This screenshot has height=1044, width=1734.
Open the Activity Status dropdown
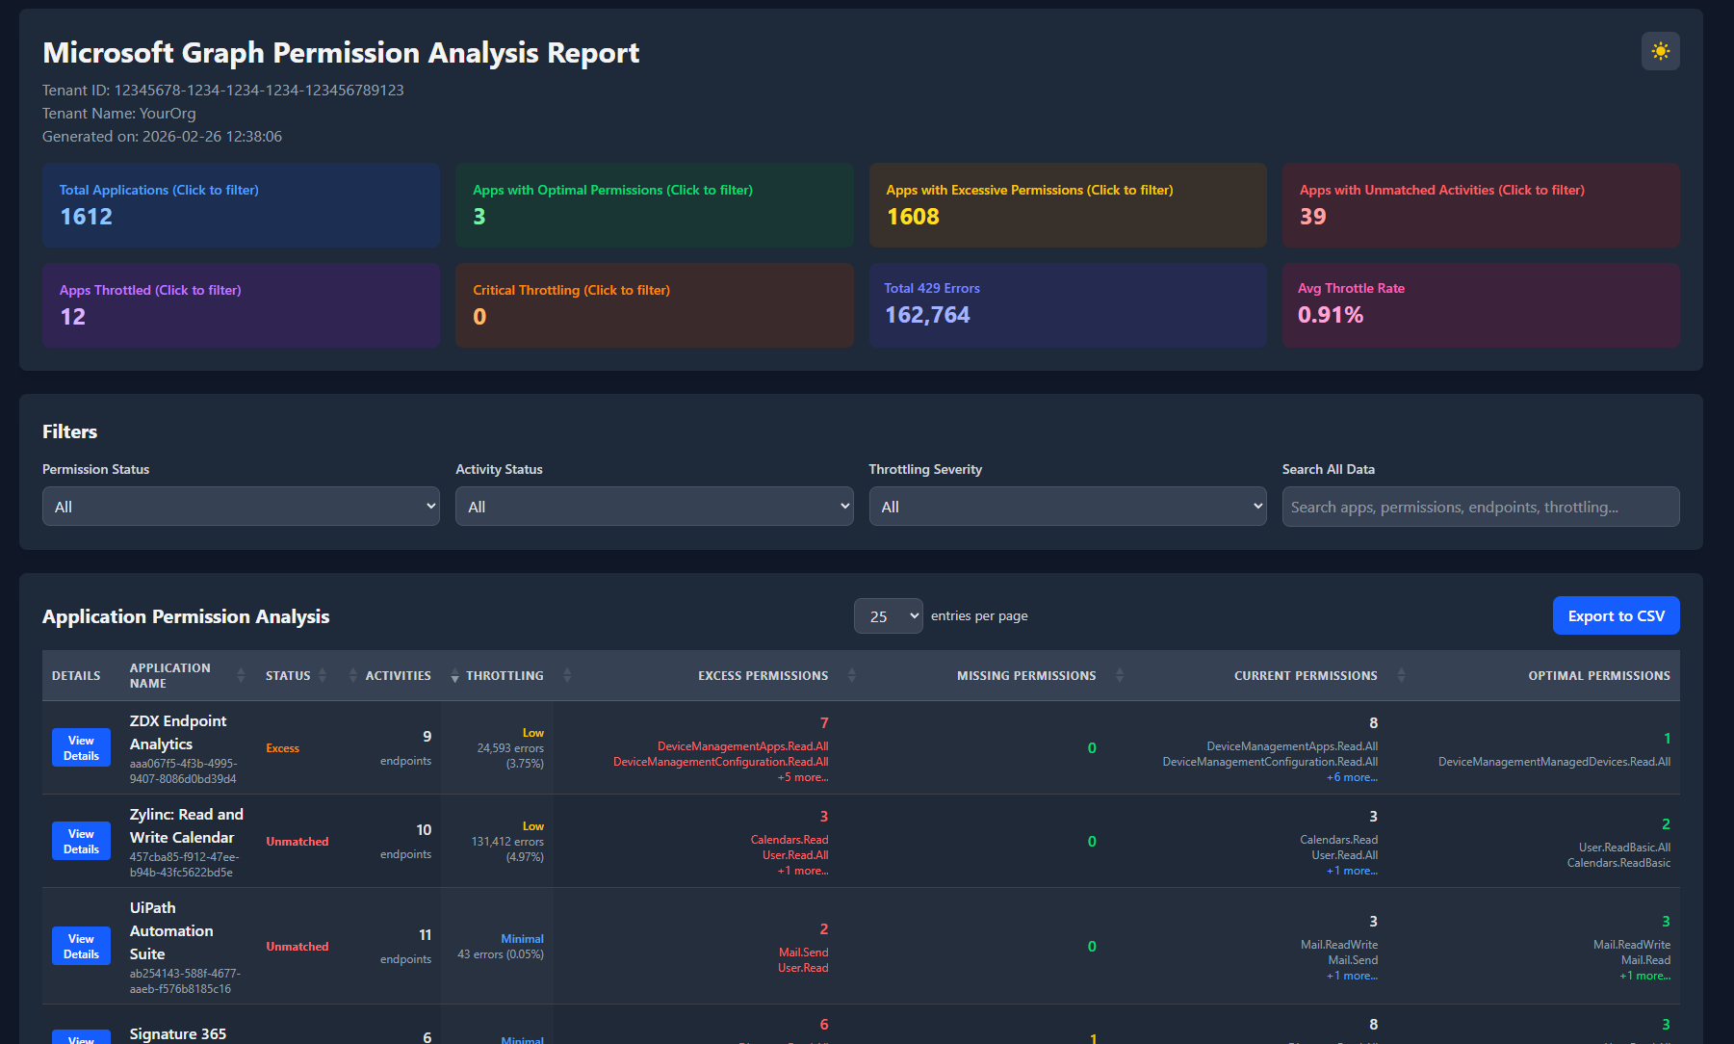pyautogui.click(x=654, y=506)
